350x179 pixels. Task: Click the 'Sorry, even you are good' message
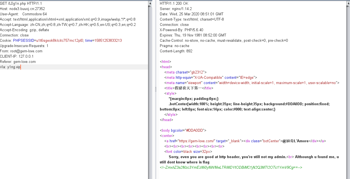point(227,157)
